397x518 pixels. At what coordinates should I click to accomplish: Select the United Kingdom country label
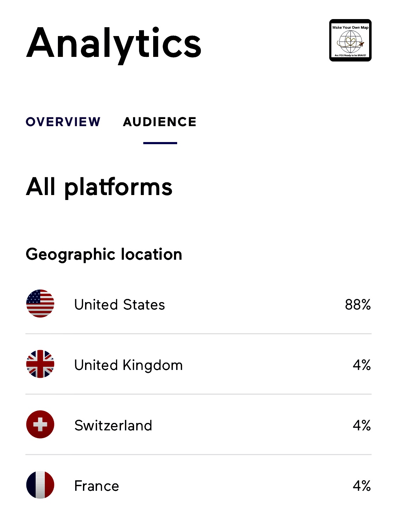pyautogui.click(x=128, y=365)
